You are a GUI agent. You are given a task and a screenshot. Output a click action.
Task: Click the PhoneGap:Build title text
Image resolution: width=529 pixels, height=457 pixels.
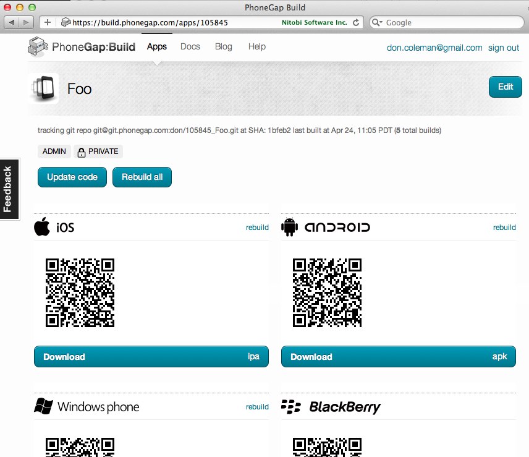(93, 47)
